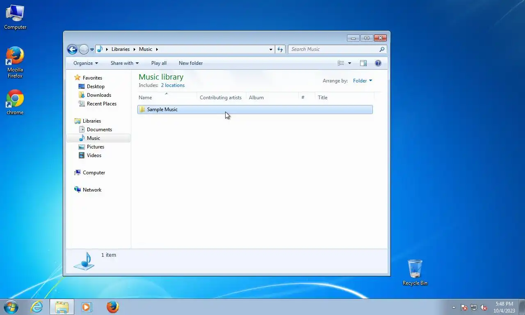The width and height of the screenshot is (525, 315).
Task: Launch Firefox from the taskbar
Action: (x=112, y=307)
